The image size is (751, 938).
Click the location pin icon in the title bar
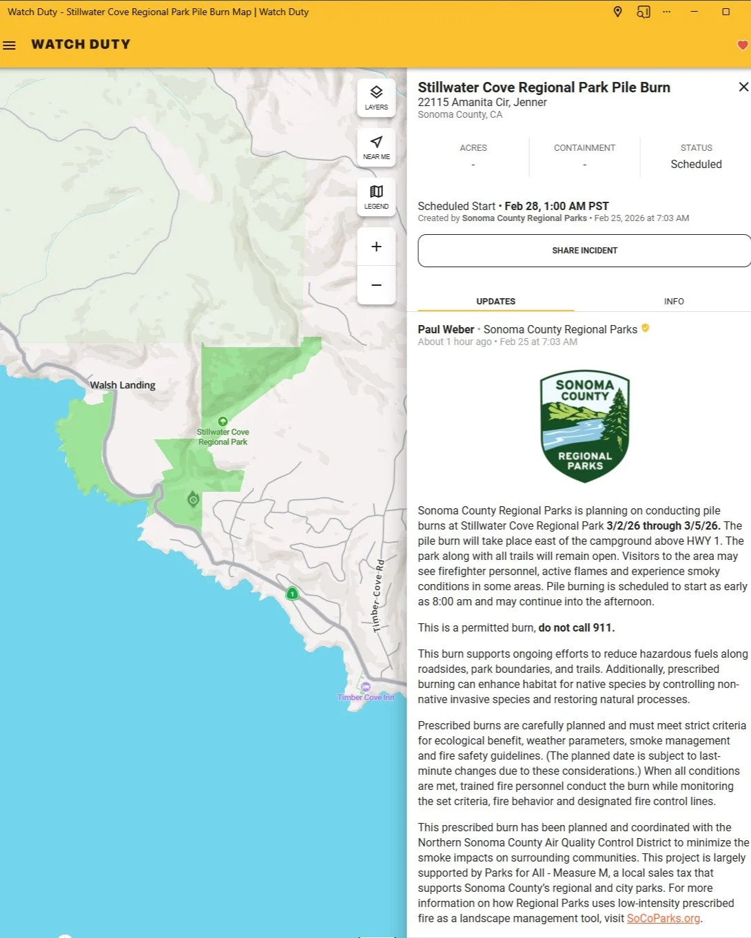617,12
